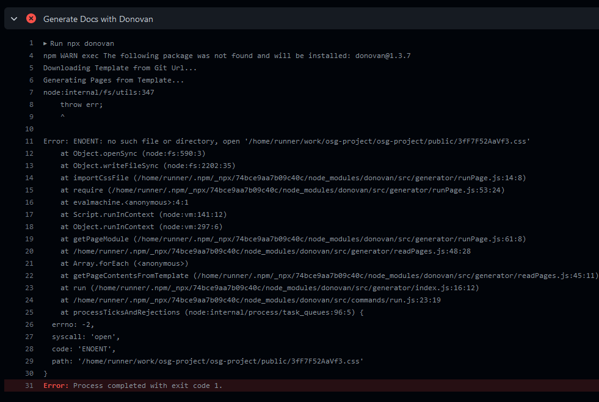Click at Script.runInContext log line
The width and height of the screenshot is (599, 402).
143,215
